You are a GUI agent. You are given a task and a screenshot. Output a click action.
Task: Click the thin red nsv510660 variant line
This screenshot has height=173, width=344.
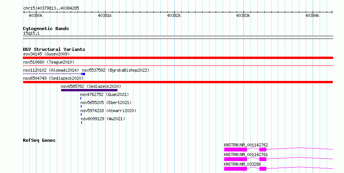click(178, 66)
